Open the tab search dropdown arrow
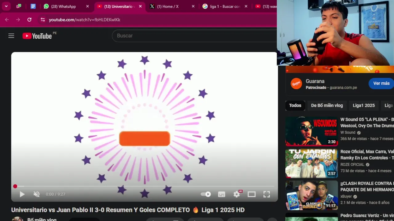Image resolution: width=394 pixels, height=221 pixels. (x=6, y=6)
